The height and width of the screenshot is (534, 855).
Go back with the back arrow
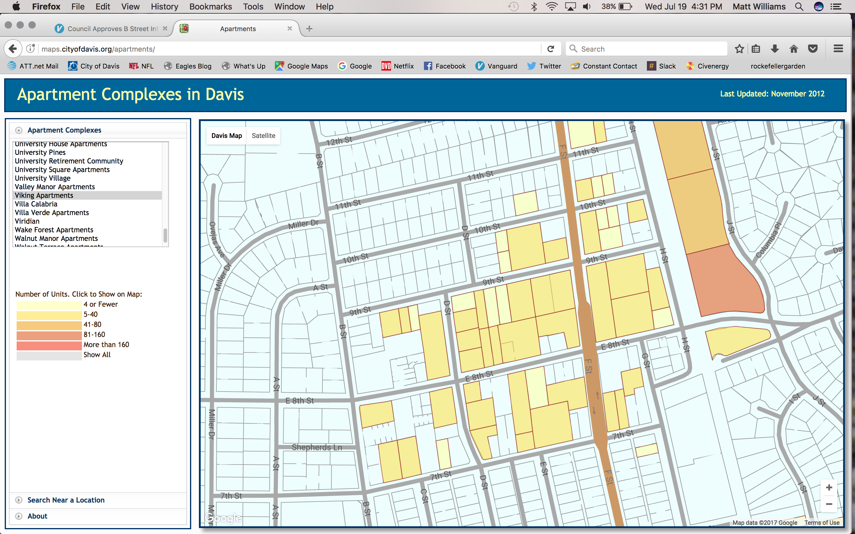click(x=13, y=49)
